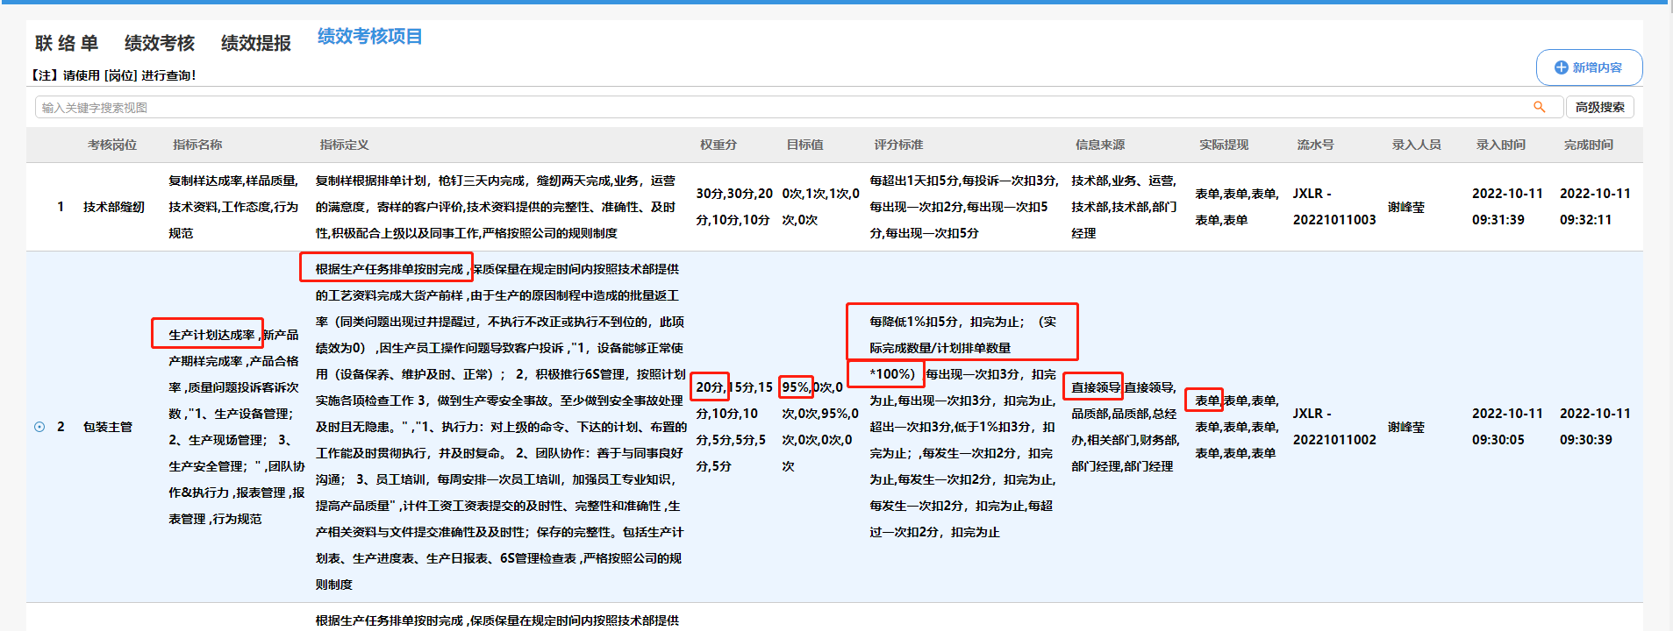Click the 信息来源 column header
The image size is (1673, 631).
(x=1100, y=145)
